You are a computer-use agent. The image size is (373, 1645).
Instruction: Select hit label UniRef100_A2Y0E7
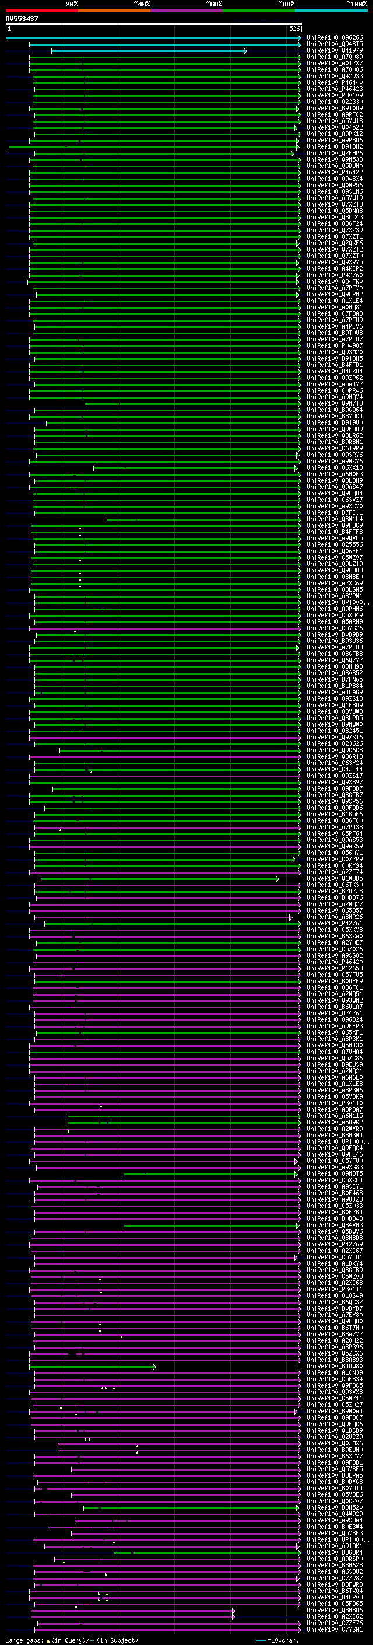335,942
